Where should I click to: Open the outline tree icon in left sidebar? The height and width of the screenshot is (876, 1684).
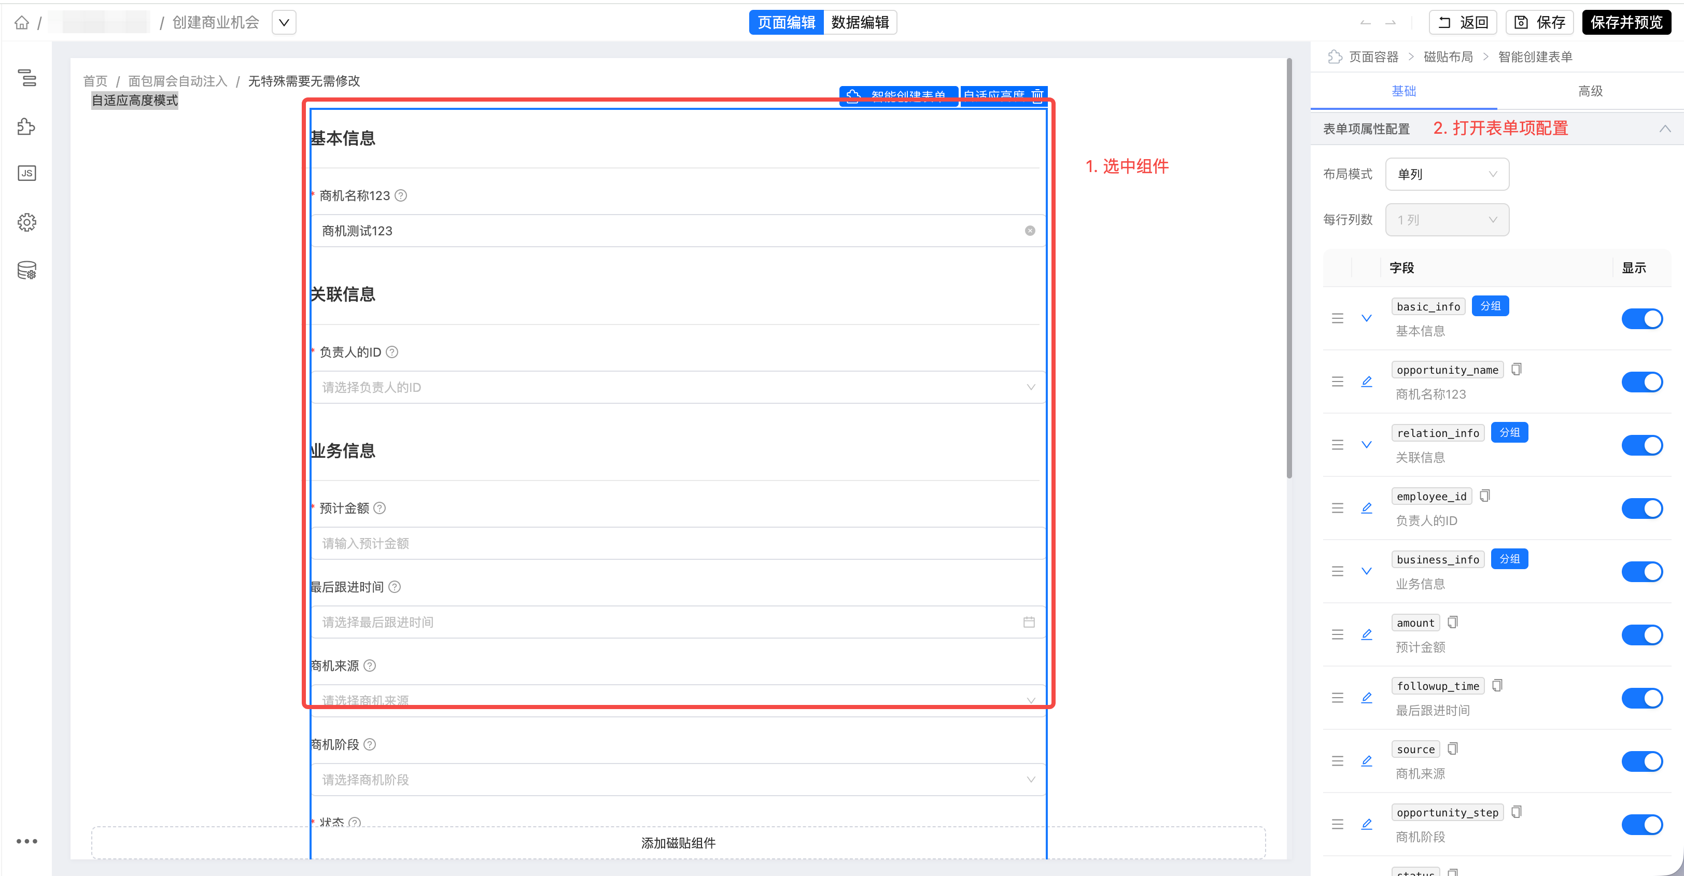(27, 78)
